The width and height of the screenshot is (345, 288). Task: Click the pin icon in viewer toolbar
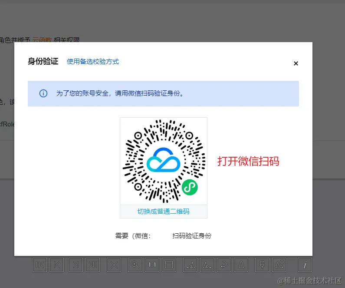click(262, 265)
